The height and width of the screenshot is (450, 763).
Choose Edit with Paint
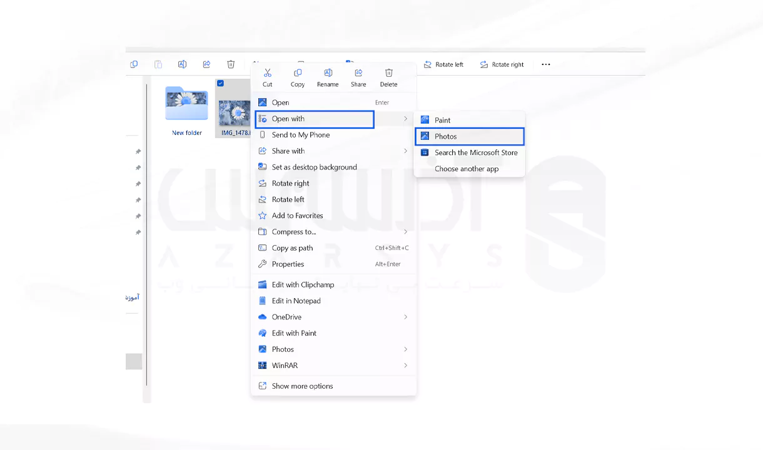coord(334,334)
